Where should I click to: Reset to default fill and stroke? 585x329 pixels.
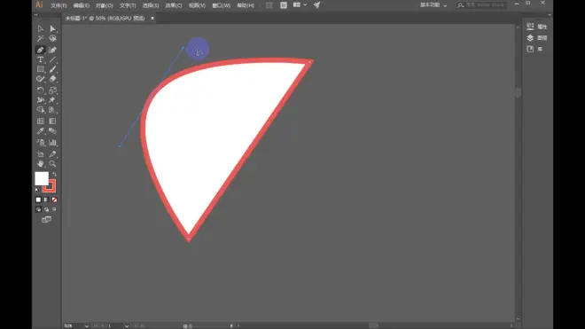37,191
